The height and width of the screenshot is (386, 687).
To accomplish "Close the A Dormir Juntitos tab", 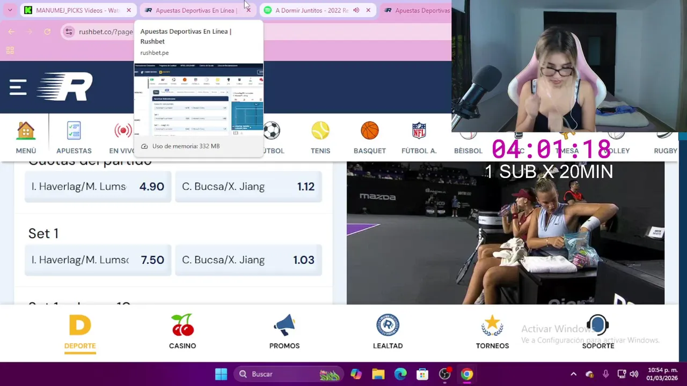I will [x=368, y=10].
